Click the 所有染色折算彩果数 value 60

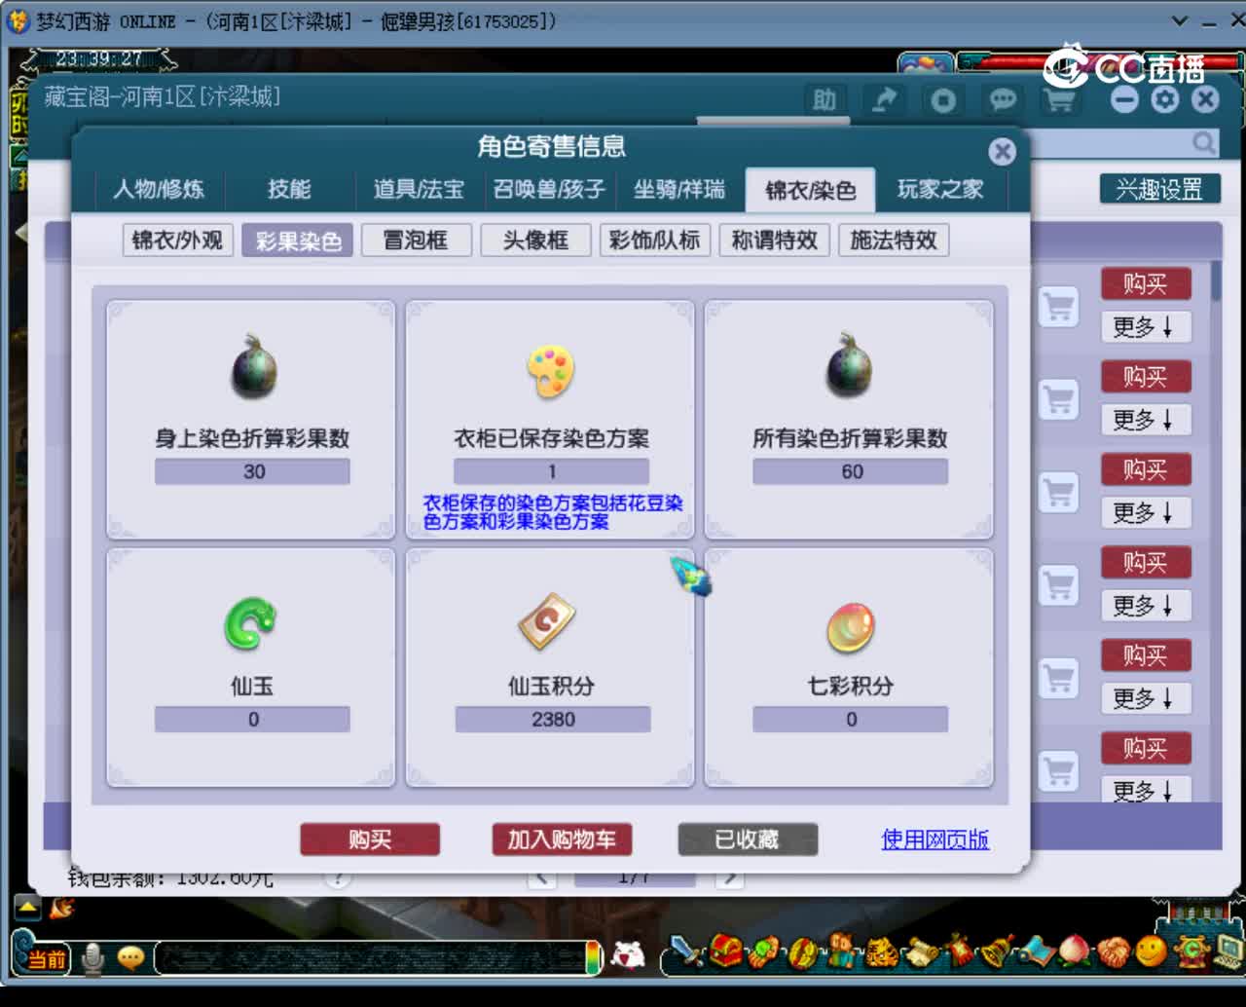[x=852, y=471]
